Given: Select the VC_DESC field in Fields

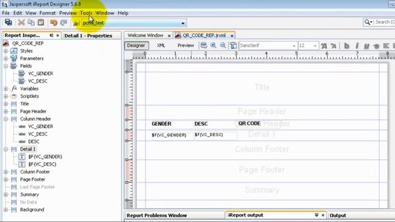Looking at the screenshot, I should pyautogui.click(x=38, y=81).
